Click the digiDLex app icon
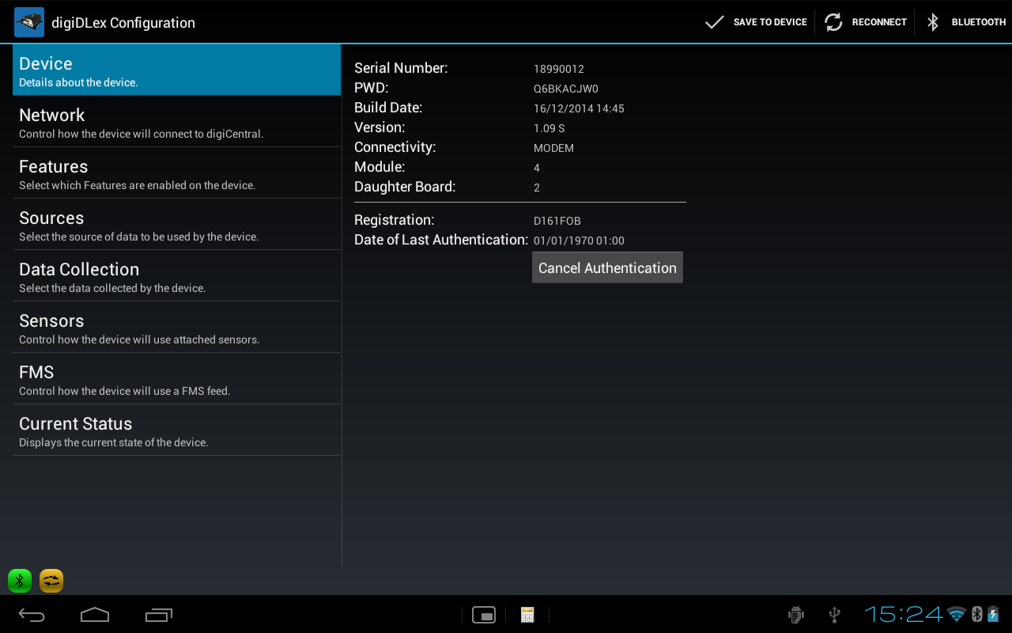This screenshot has width=1012, height=633. [29, 22]
